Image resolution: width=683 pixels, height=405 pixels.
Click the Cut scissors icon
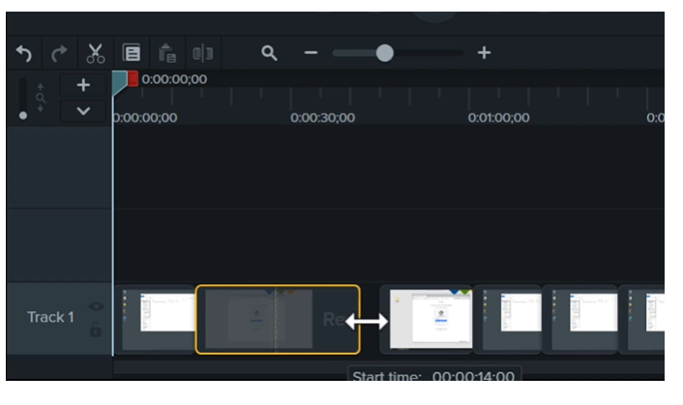(95, 53)
